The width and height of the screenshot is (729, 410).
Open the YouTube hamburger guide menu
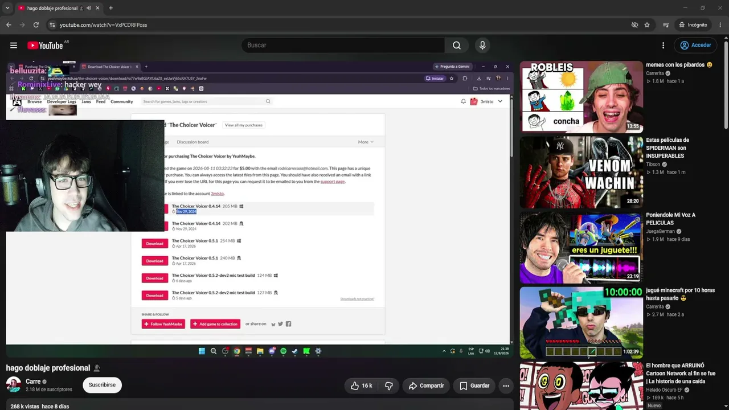[x=14, y=46]
